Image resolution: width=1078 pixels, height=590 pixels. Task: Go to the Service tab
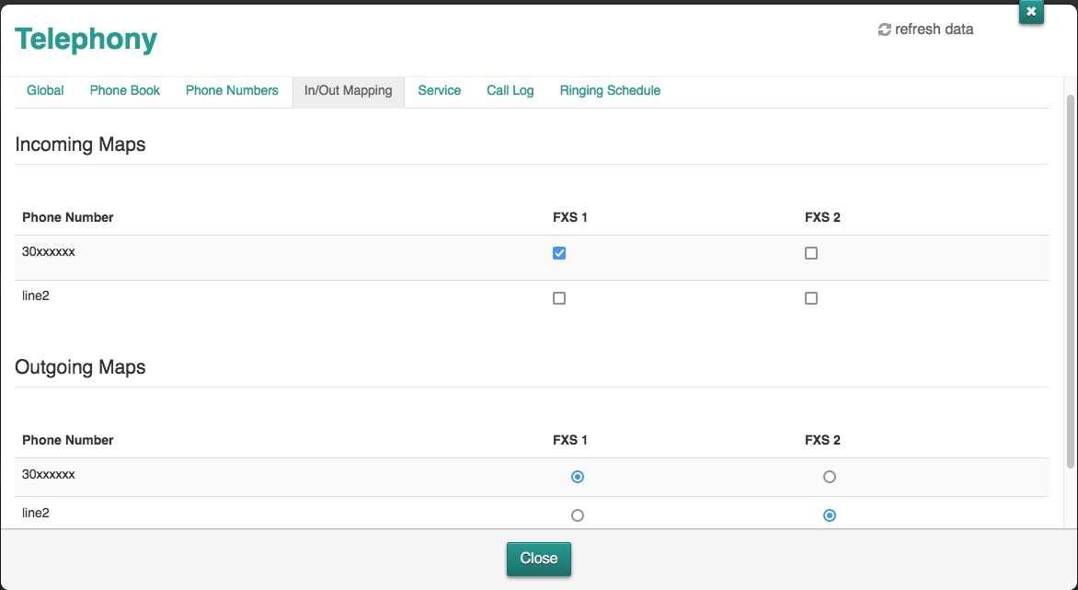[439, 90]
